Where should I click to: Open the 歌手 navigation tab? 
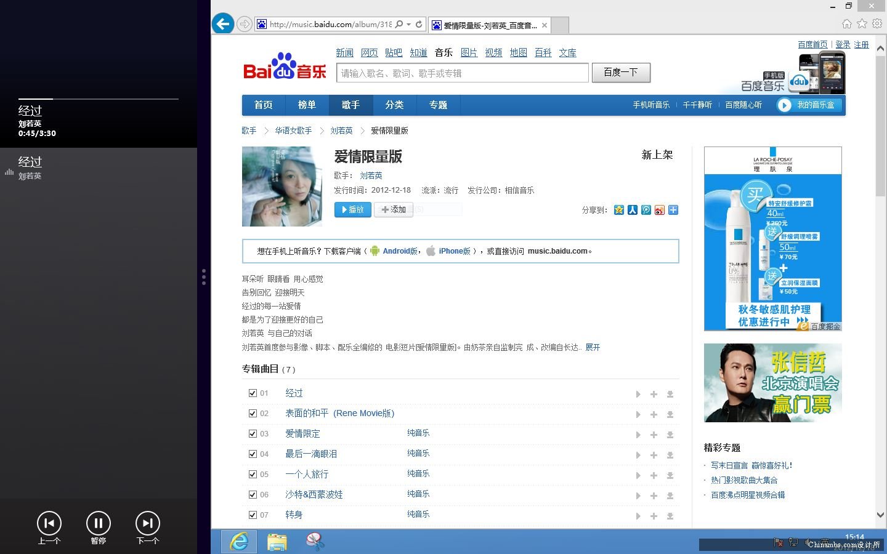(x=350, y=105)
